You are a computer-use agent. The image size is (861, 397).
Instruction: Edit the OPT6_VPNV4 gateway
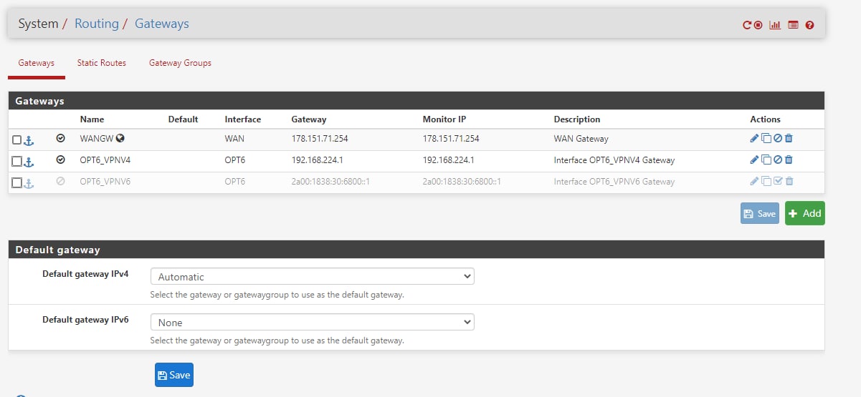coord(754,160)
